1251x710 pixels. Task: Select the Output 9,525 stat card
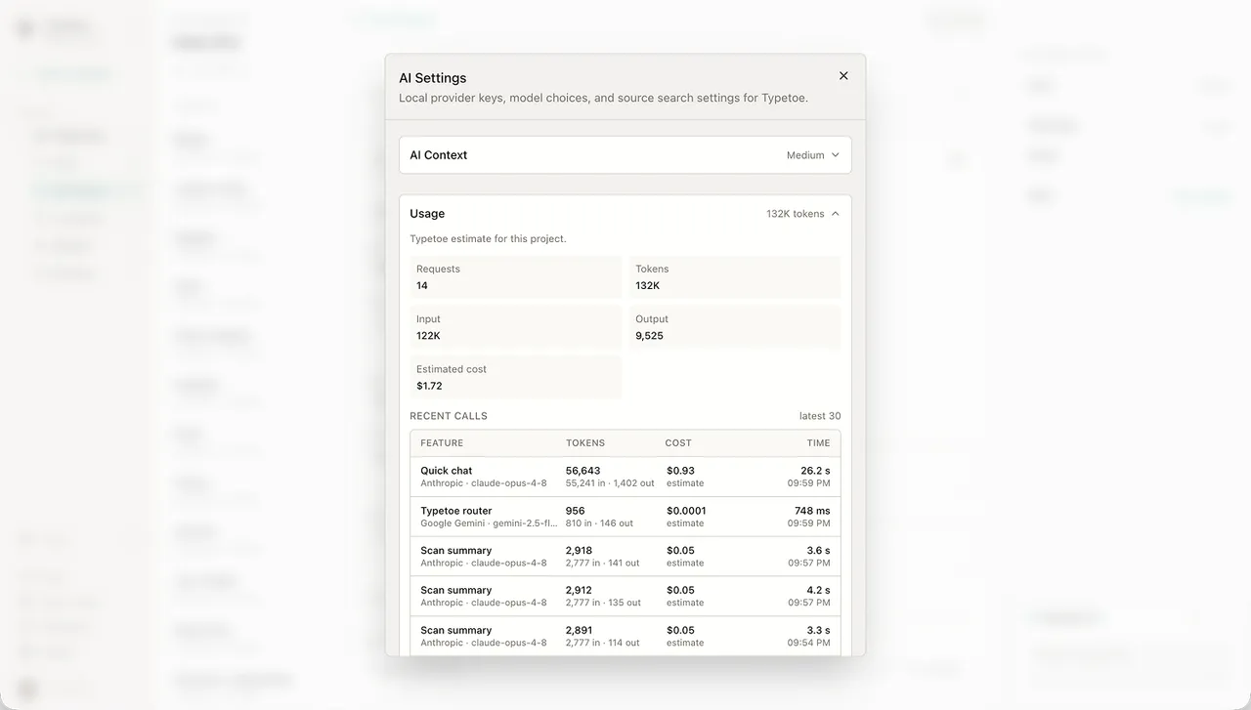click(x=735, y=327)
